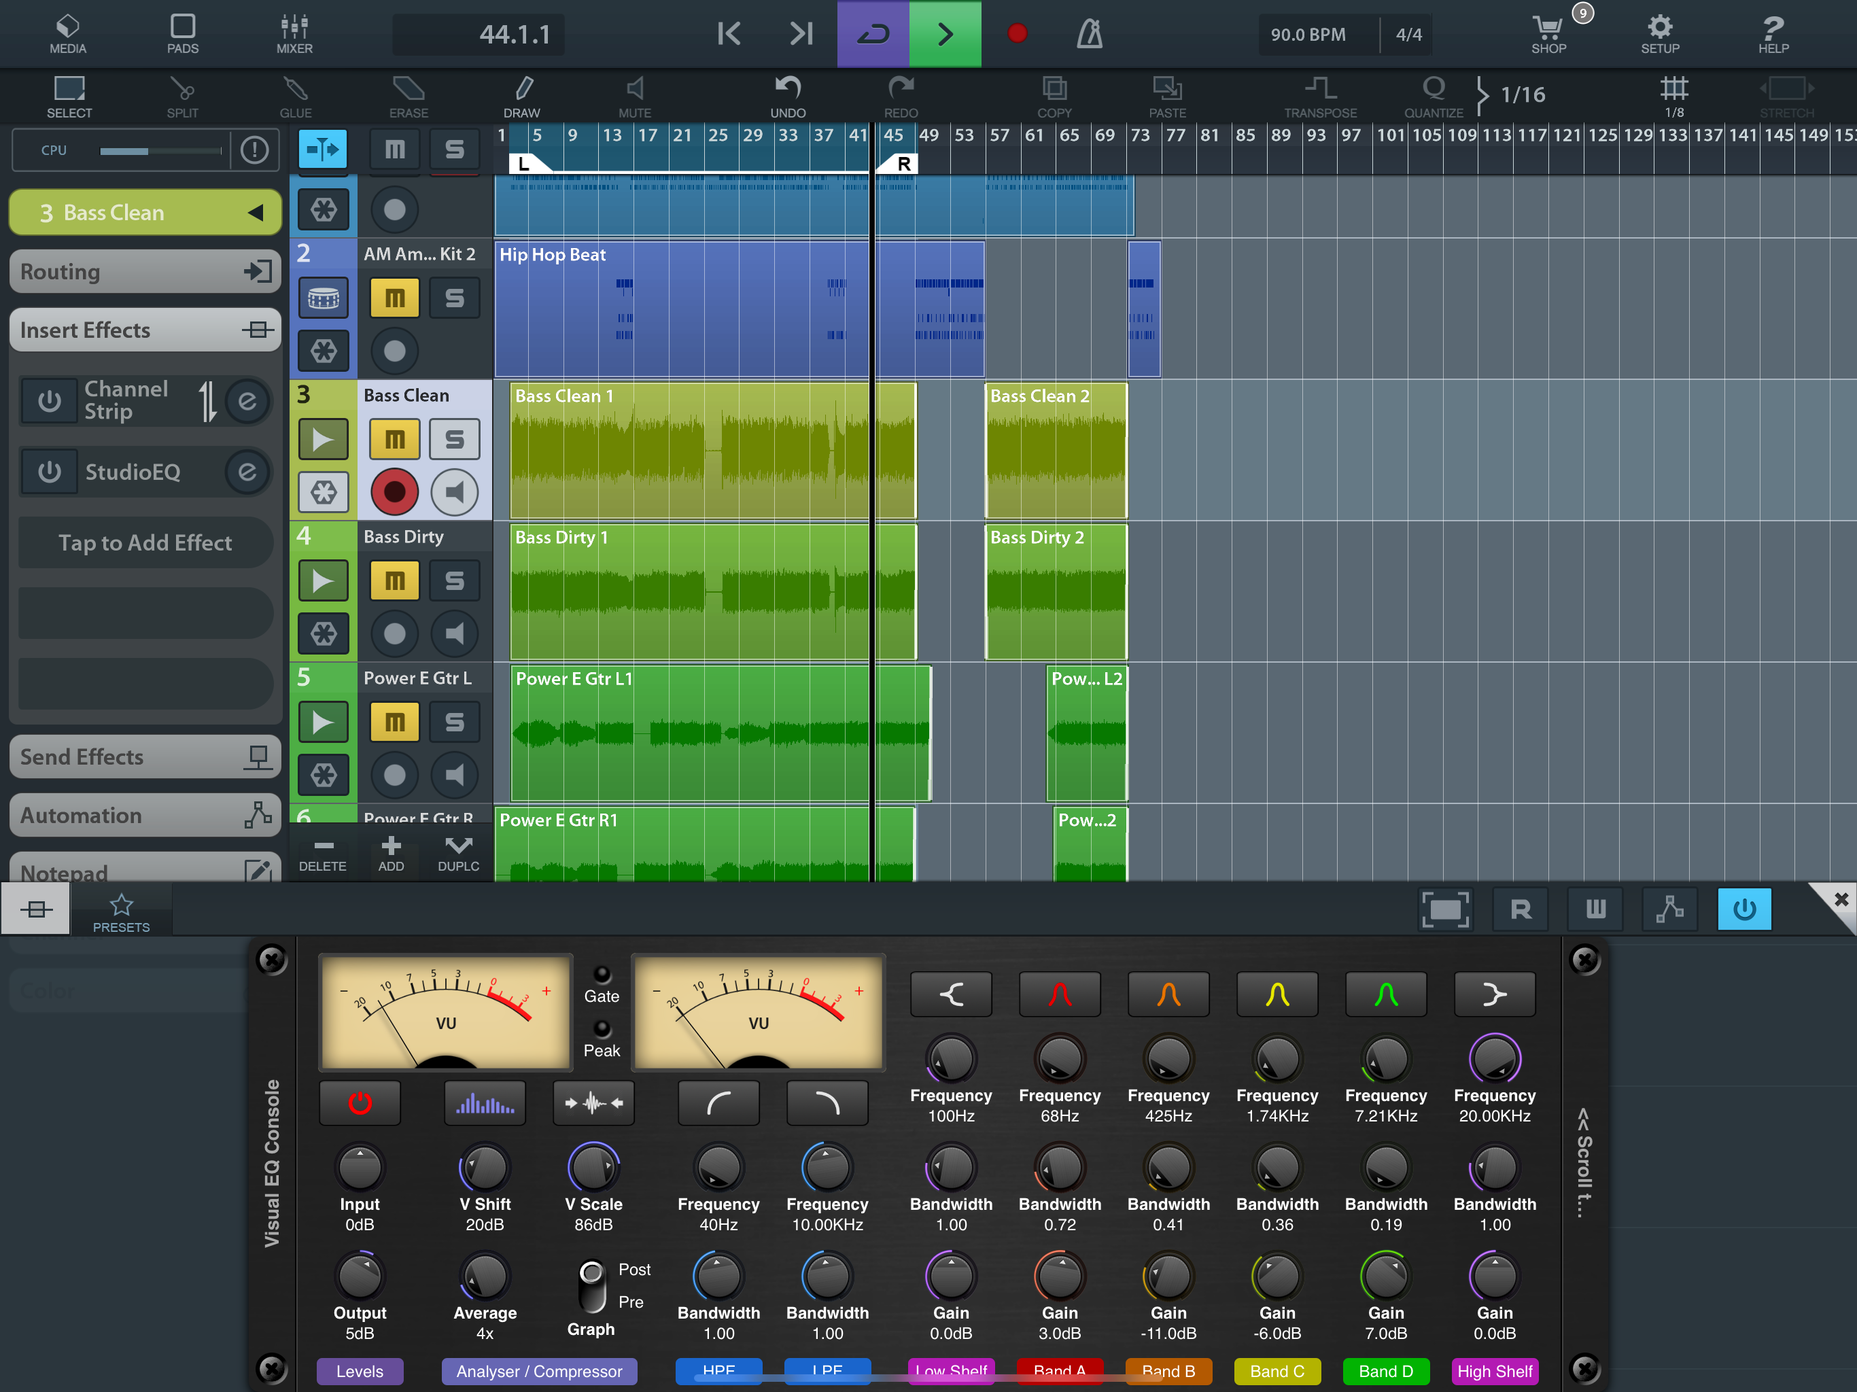1857x1392 pixels.
Task: Open the Pads panel
Action: coord(182,33)
